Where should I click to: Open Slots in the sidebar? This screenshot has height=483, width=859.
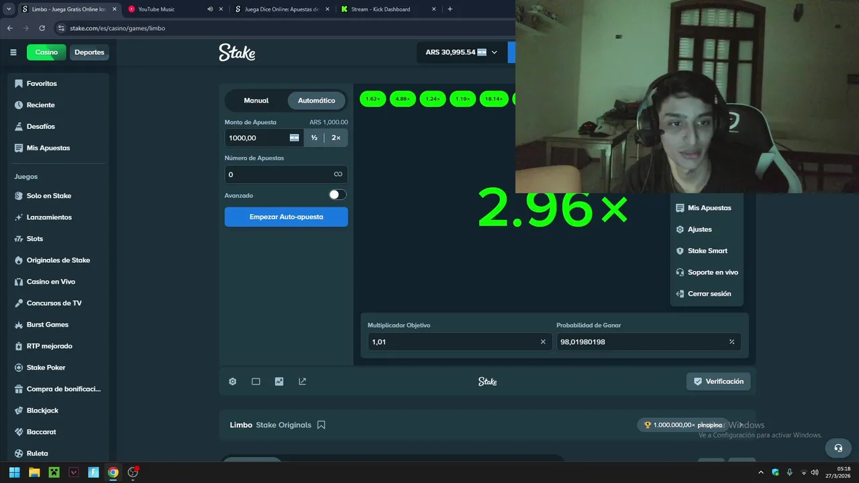click(x=58, y=239)
